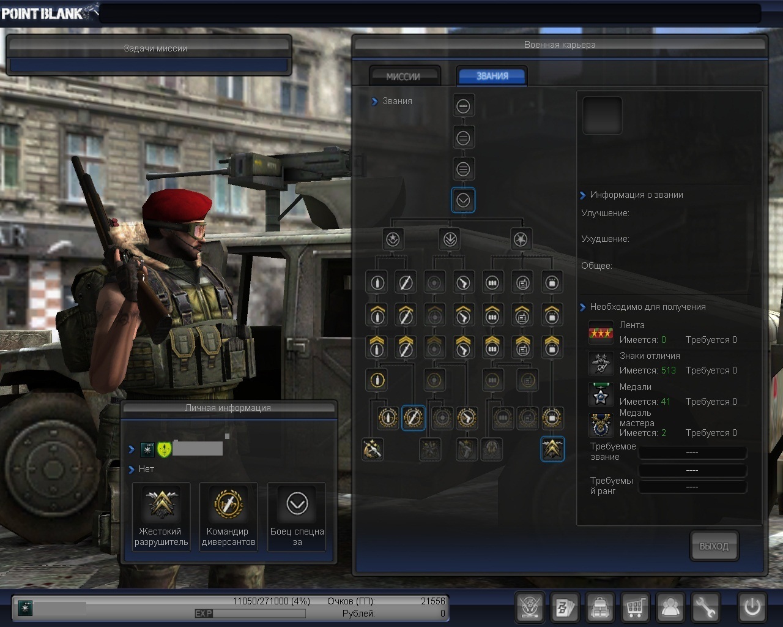This screenshot has height=627, width=783.
Task: Select the topmost single-bar rank in the tree
Action: point(463,106)
